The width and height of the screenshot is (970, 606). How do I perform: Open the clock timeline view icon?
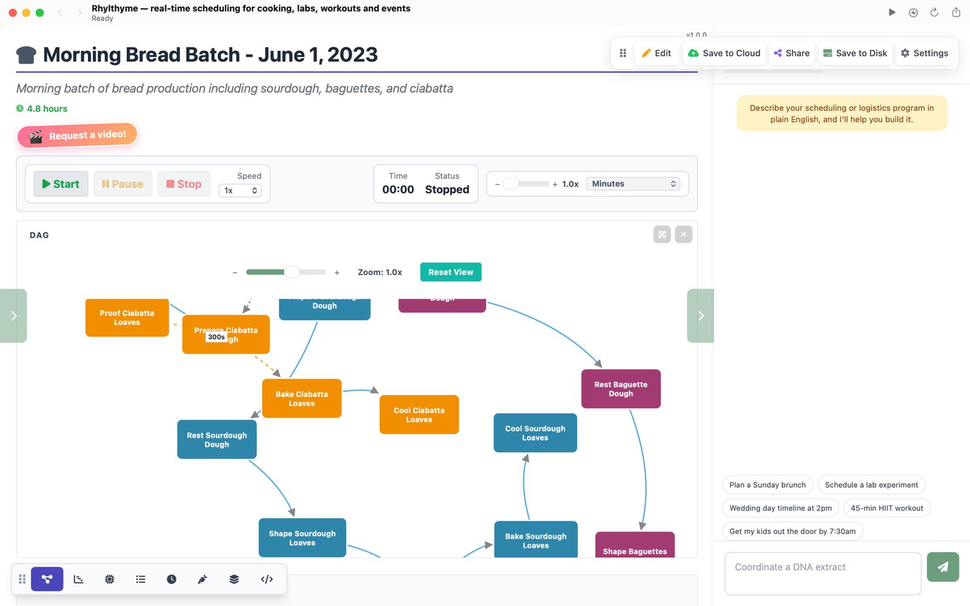[x=172, y=579]
